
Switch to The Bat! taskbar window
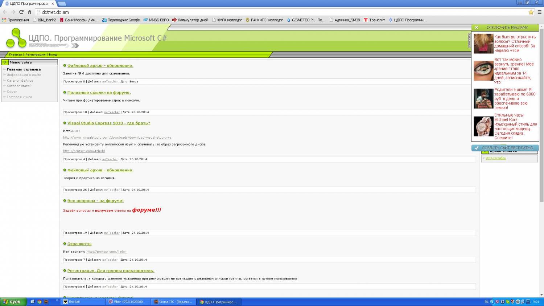83,302
